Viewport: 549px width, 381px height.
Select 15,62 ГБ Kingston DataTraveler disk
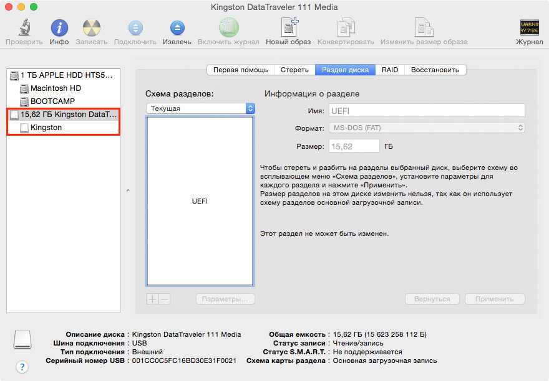pos(63,115)
